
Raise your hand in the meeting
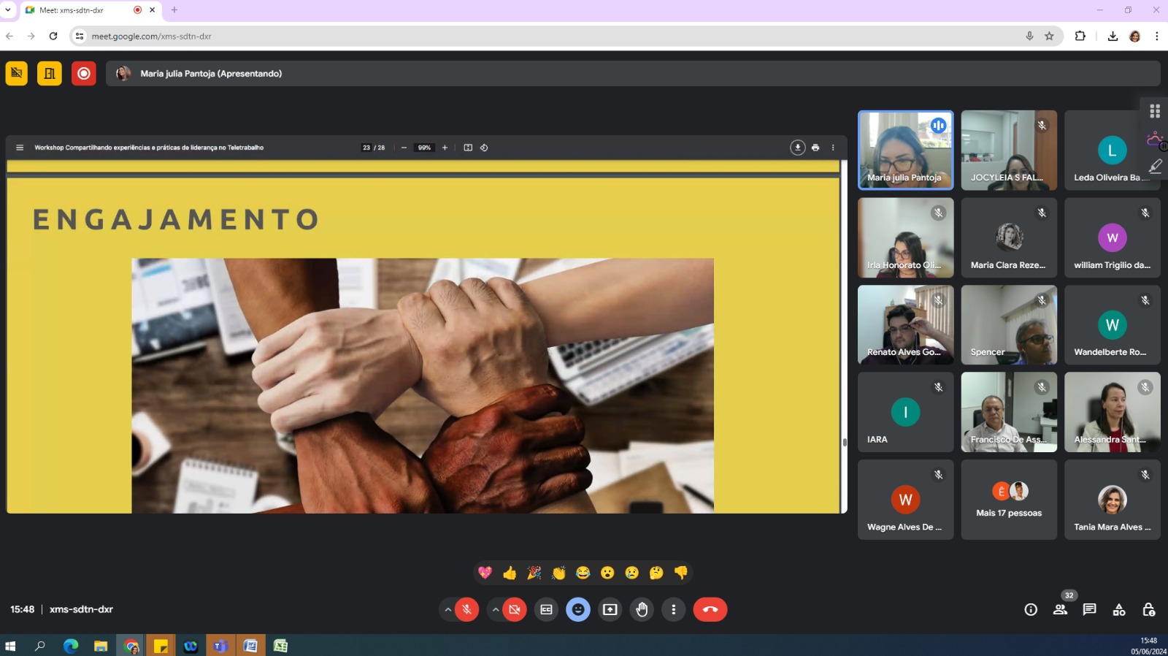pos(642,609)
